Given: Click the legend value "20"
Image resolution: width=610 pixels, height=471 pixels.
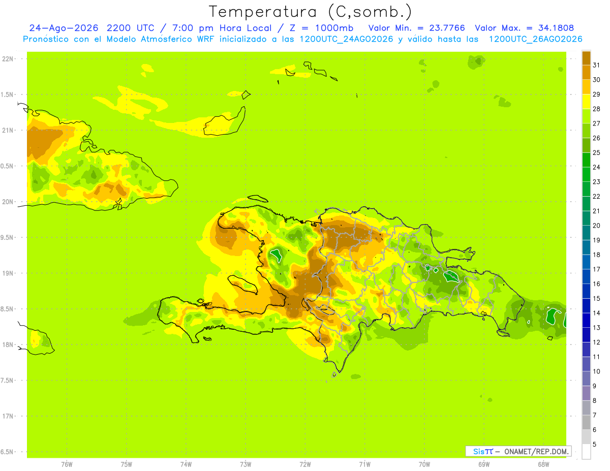Looking at the screenshot, I should click(597, 226).
